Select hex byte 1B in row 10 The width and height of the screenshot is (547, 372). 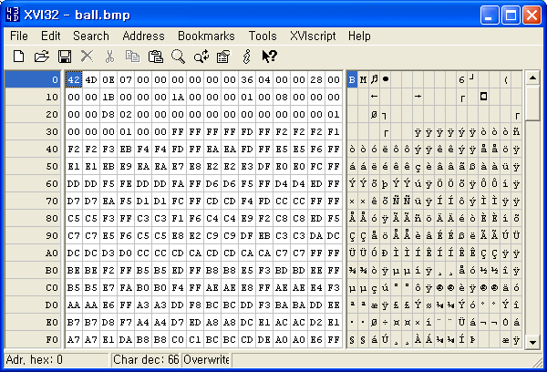(108, 97)
